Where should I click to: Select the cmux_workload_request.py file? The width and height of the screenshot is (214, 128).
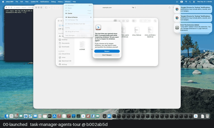point(150,32)
